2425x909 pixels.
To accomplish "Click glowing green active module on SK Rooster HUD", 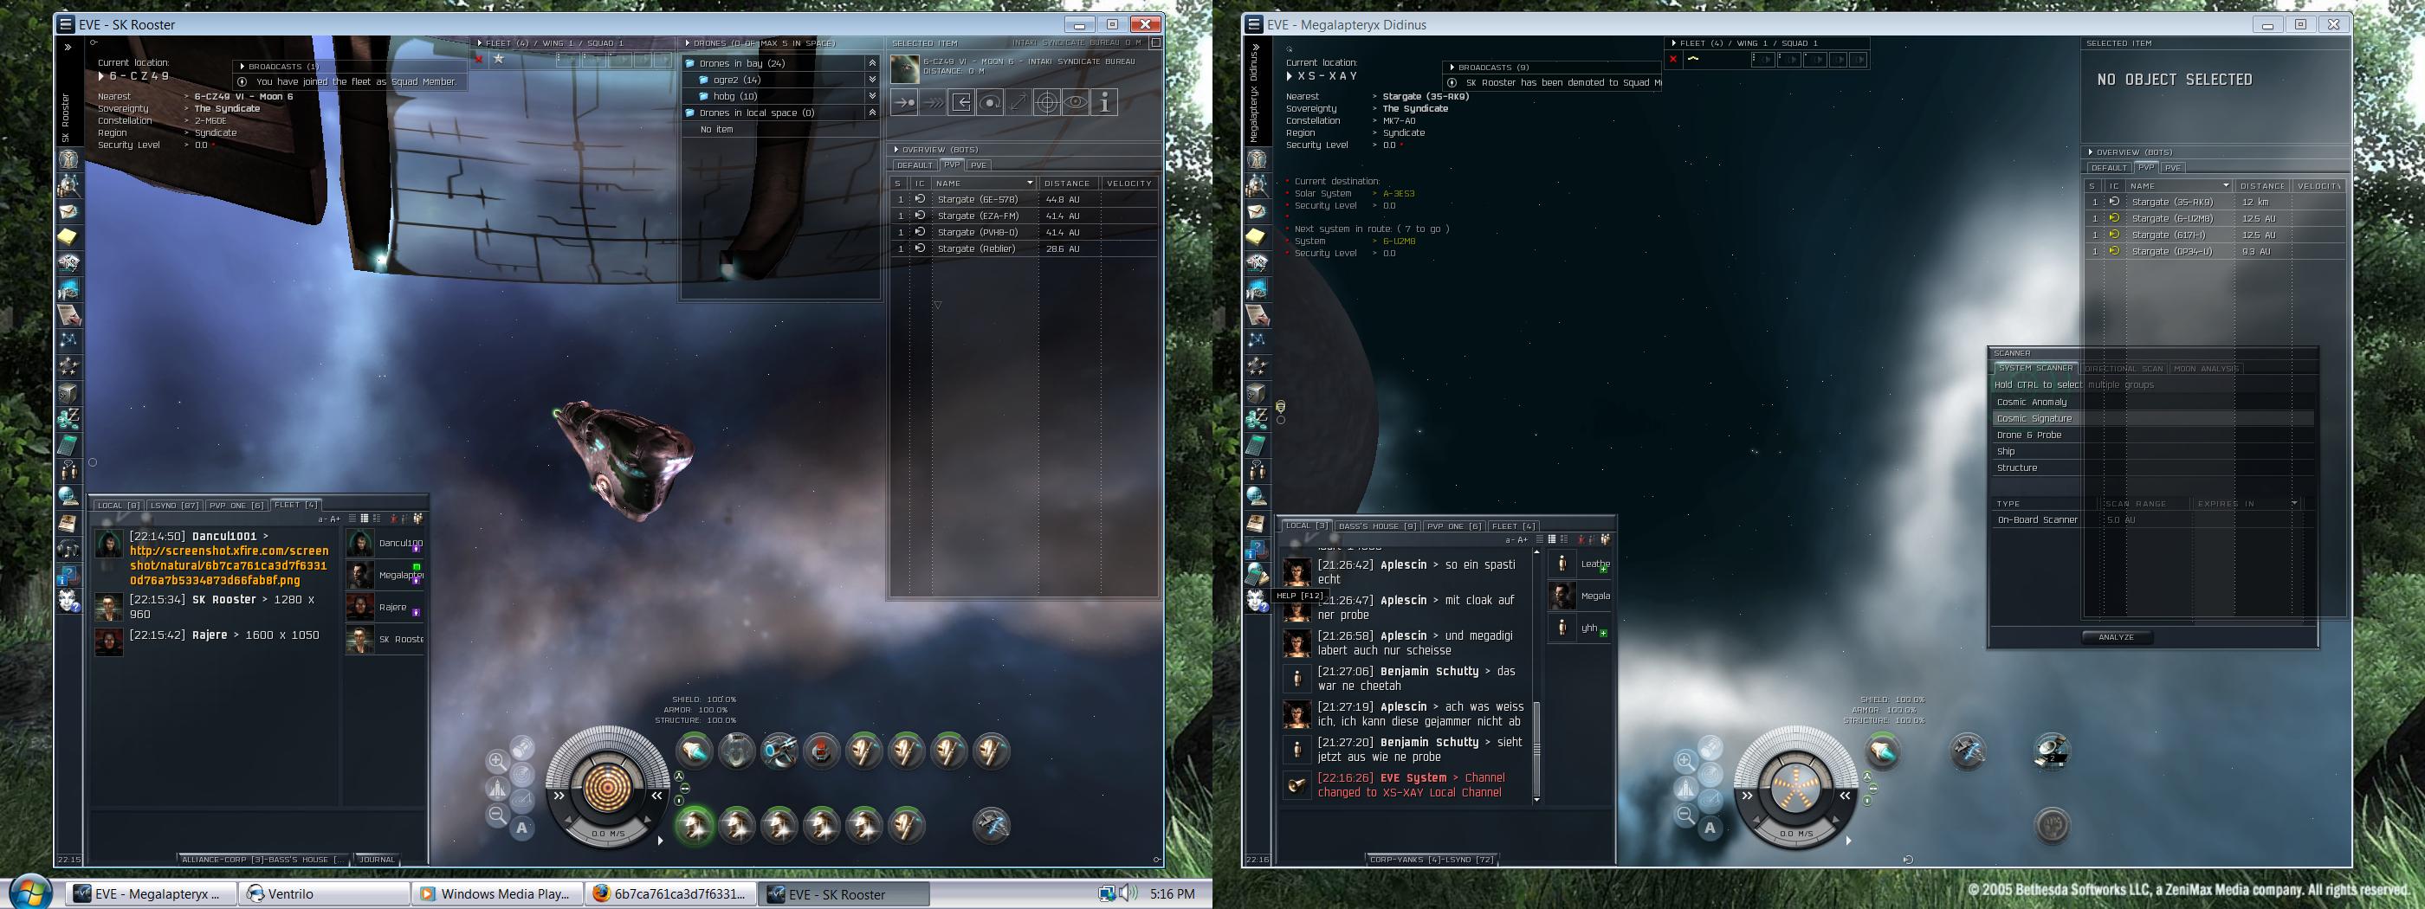I will [x=695, y=825].
